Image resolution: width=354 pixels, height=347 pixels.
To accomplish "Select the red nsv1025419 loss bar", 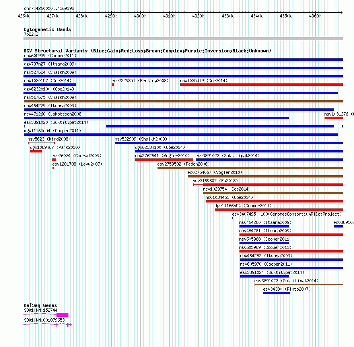I will click(x=261, y=85).
